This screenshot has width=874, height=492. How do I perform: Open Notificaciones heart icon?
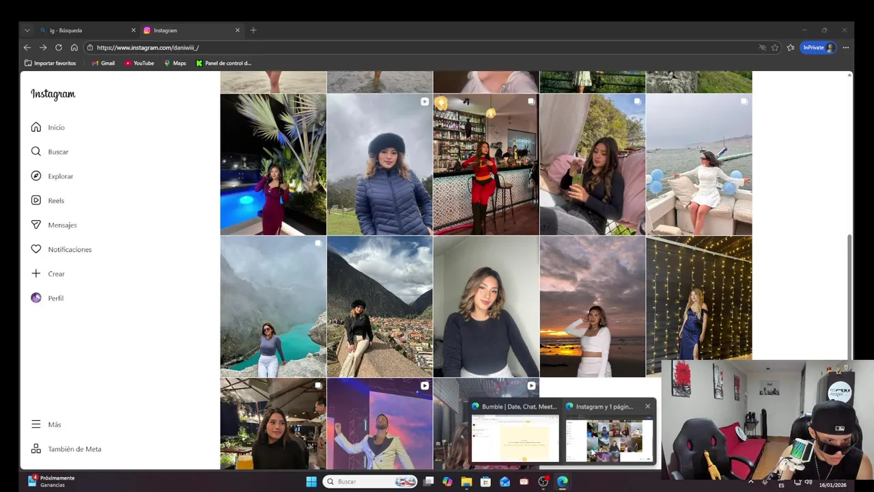point(36,249)
